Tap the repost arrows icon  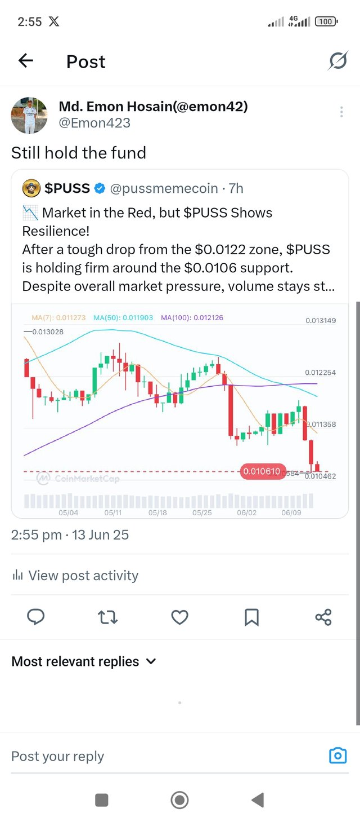click(108, 617)
